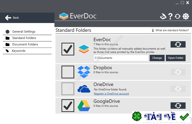192x124 pixels.
Task: Click the Dropbox refresh button
Action: (178, 72)
